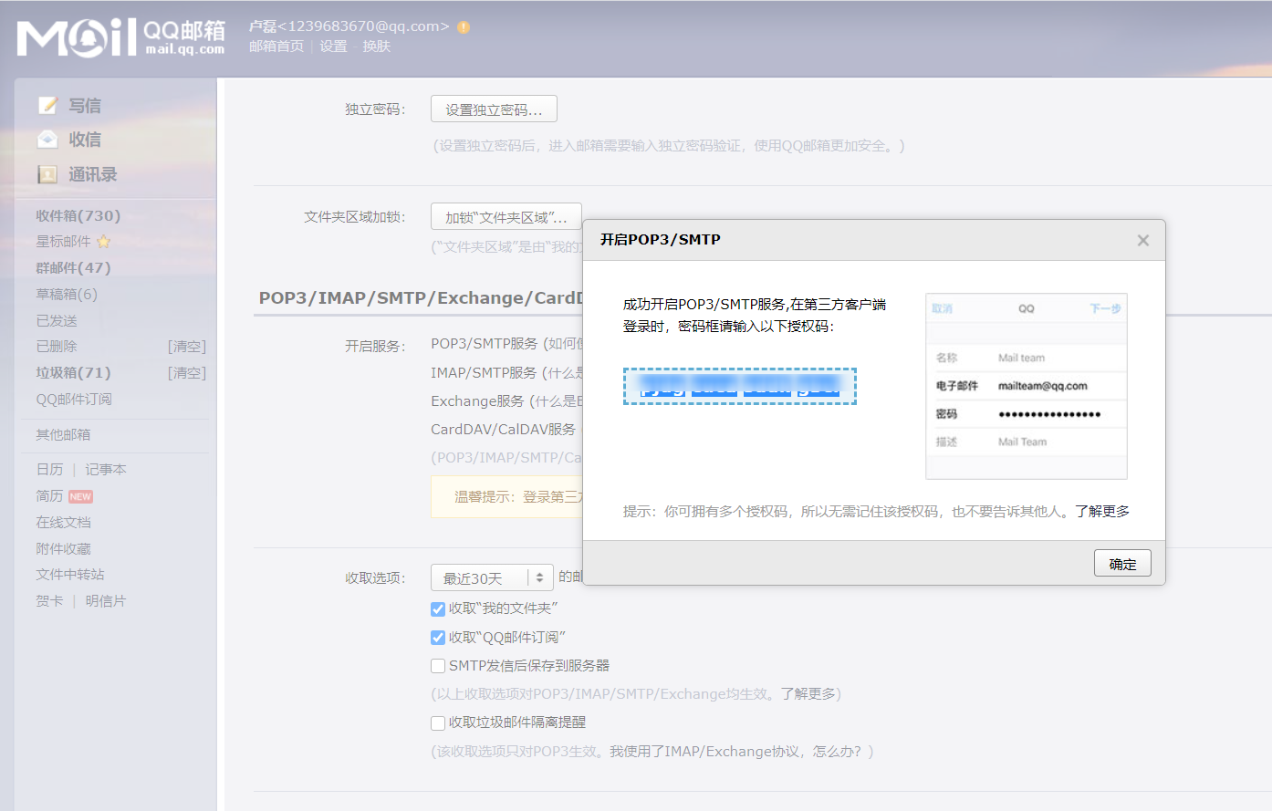Image resolution: width=1272 pixels, height=811 pixels.
Task: Open 记事本 in the sidebar
Action: tap(106, 470)
